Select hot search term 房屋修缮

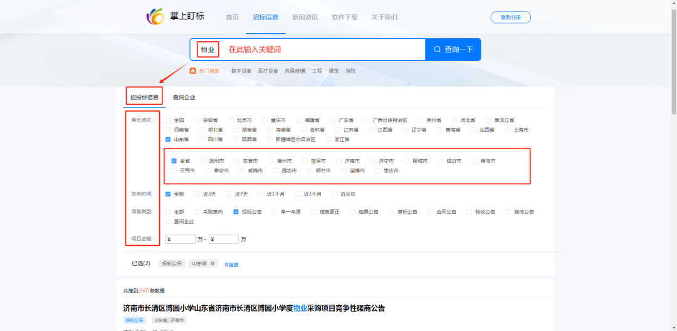(x=295, y=71)
